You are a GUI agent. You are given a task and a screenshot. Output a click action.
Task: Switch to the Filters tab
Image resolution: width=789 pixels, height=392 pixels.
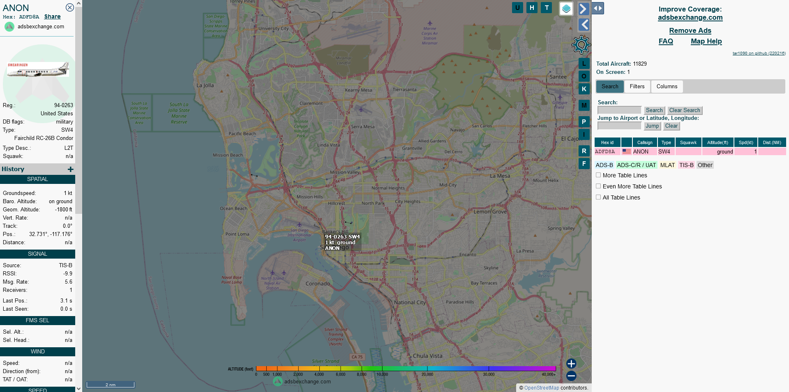point(637,86)
